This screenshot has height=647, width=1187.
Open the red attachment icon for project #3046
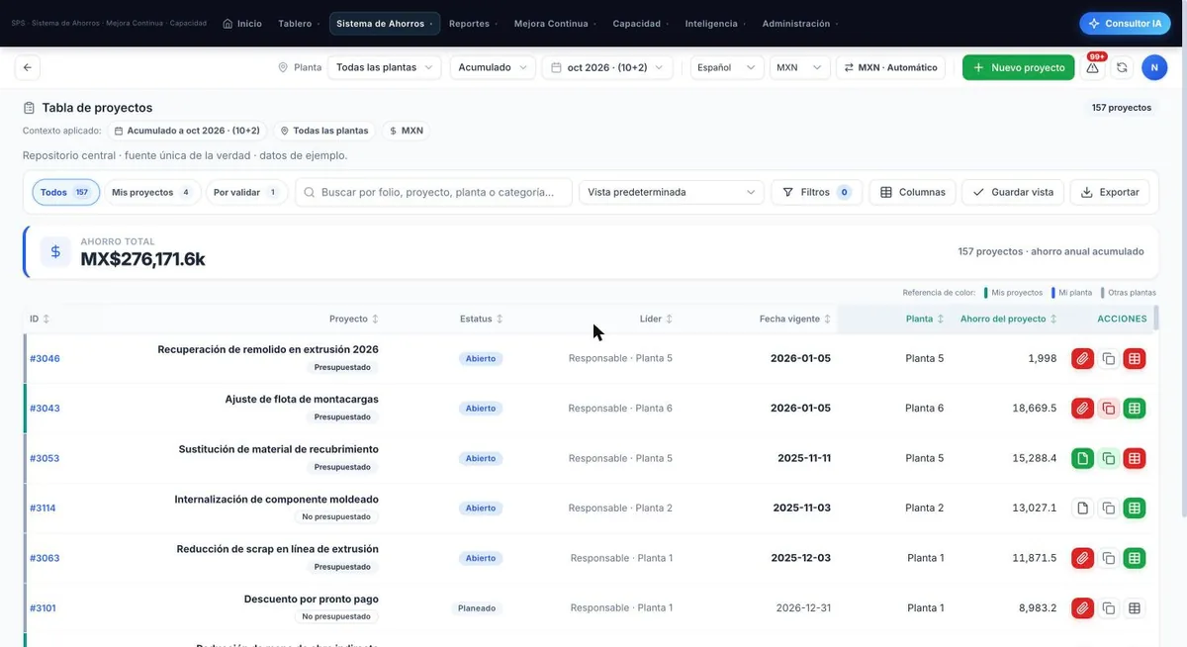pyautogui.click(x=1082, y=358)
